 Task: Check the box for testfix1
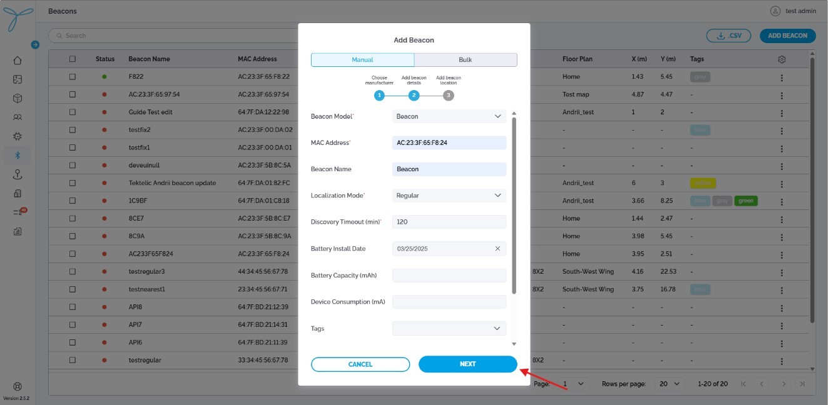(x=73, y=147)
